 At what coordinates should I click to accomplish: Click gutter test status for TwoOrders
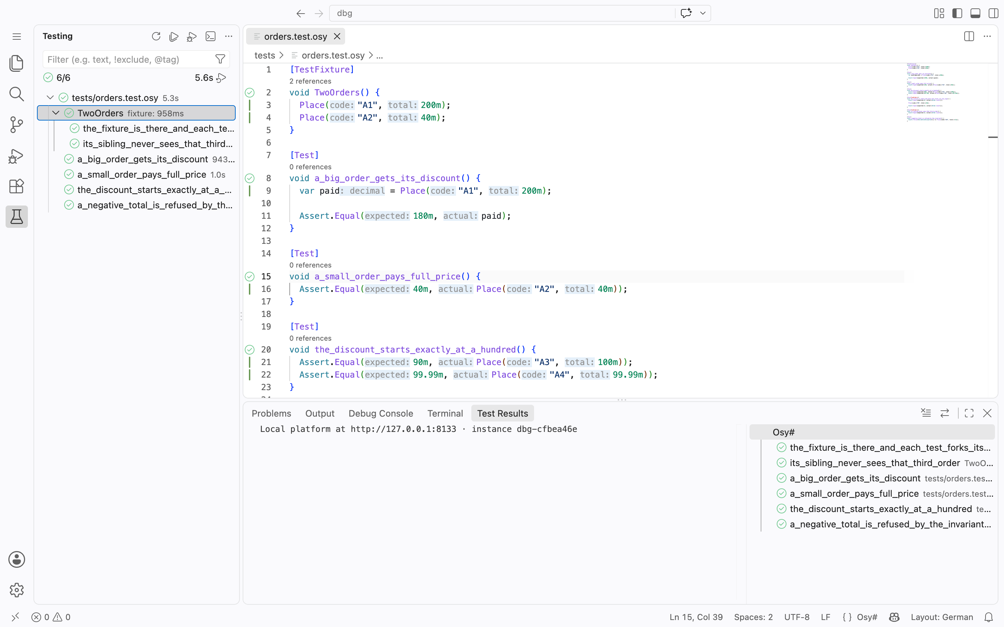click(250, 92)
